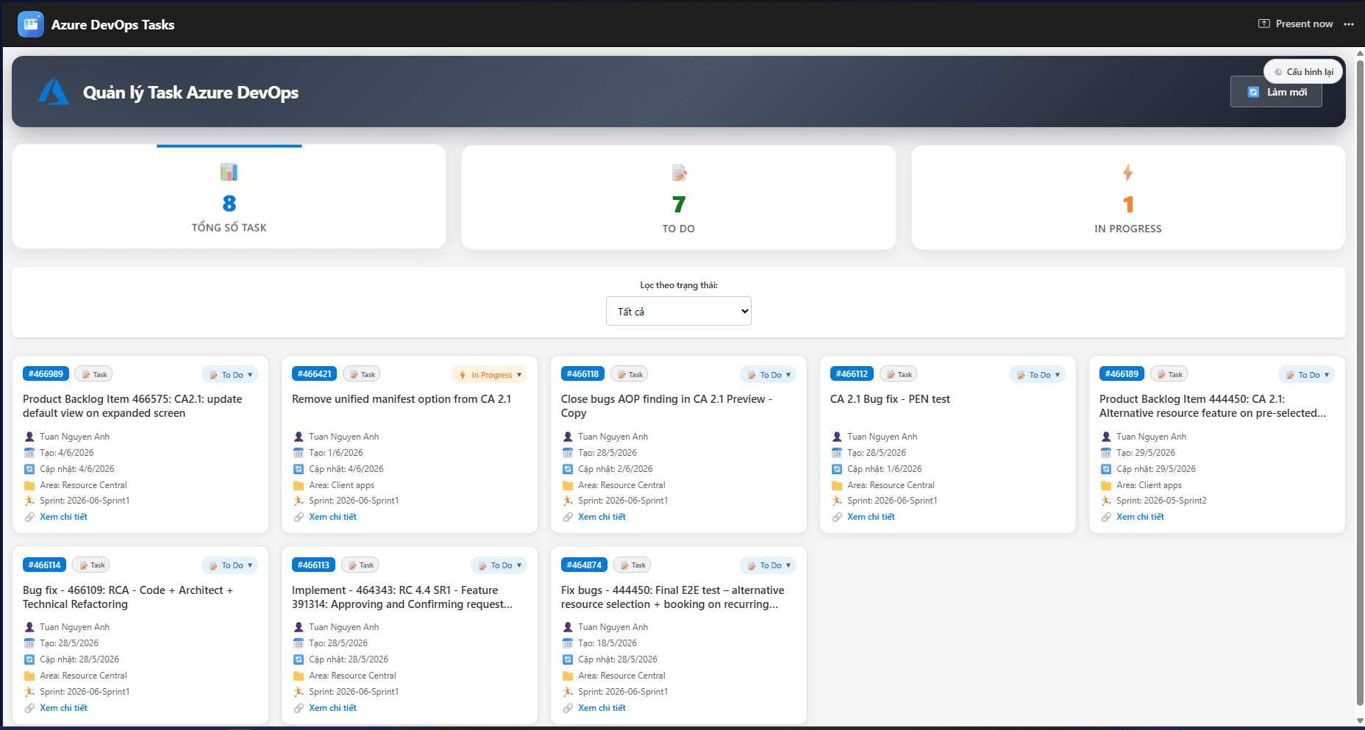Click Area folder icon on task #466112
Viewport: 1365px width, 730px height.
coord(837,485)
